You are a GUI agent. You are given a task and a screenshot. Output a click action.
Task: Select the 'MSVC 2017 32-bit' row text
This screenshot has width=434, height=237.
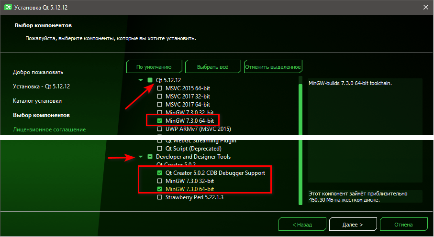click(x=188, y=97)
